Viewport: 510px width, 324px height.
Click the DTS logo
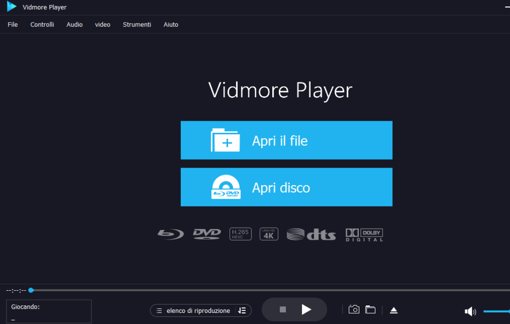[311, 235]
